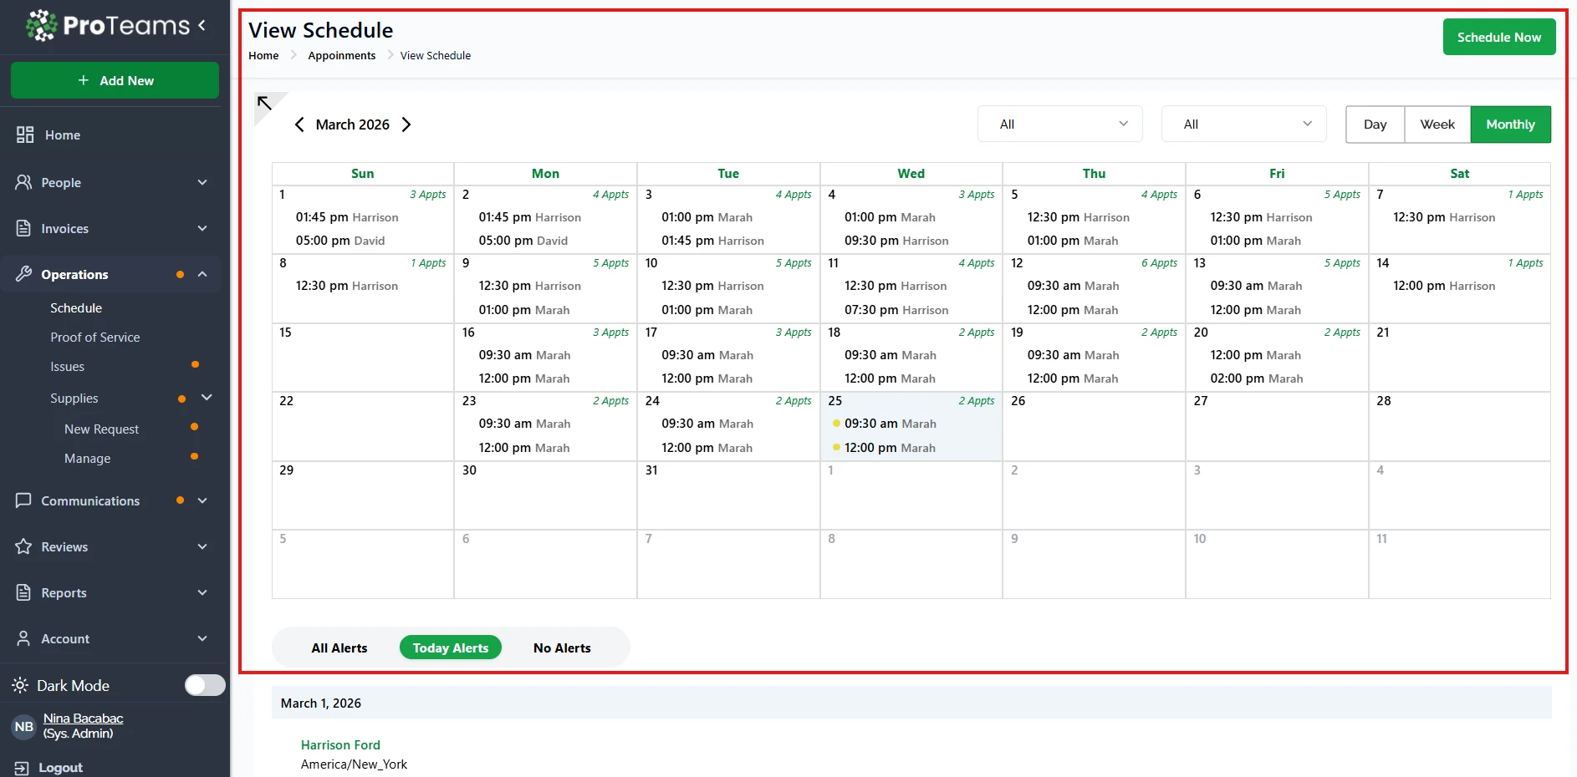
Task: Select the No Alerts filter
Action: (562, 647)
